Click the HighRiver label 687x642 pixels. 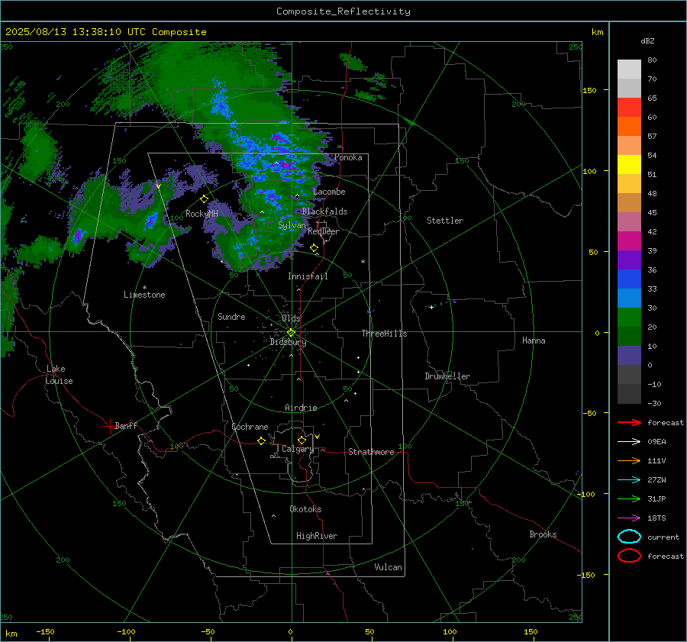(317, 536)
